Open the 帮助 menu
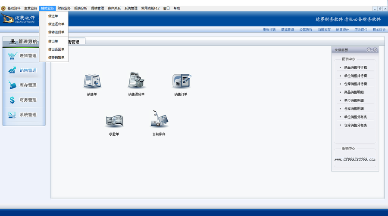The height and width of the screenshot is (216, 388). click(177, 9)
